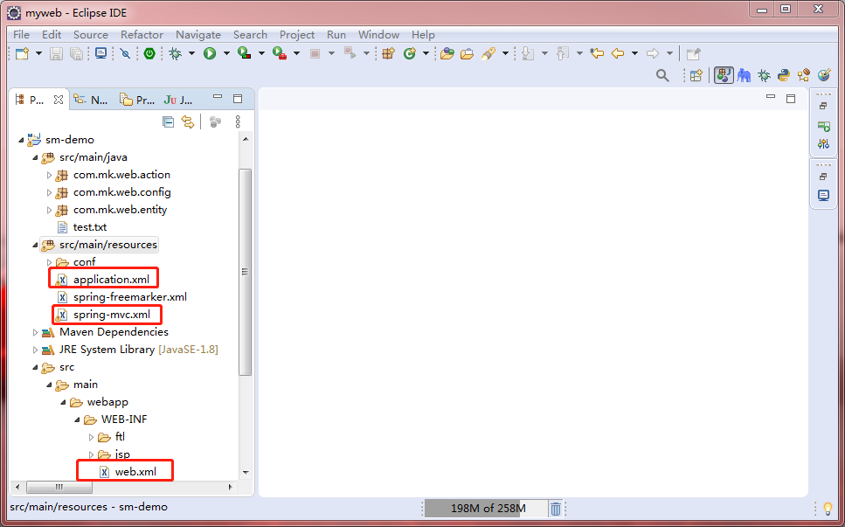Viewport: 845px width, 527px height.
Task: Open the console terminal monitor icon
Action: pos(100,53)
